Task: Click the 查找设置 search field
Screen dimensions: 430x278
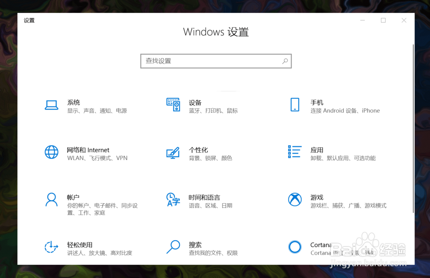Action: point(216,61)
